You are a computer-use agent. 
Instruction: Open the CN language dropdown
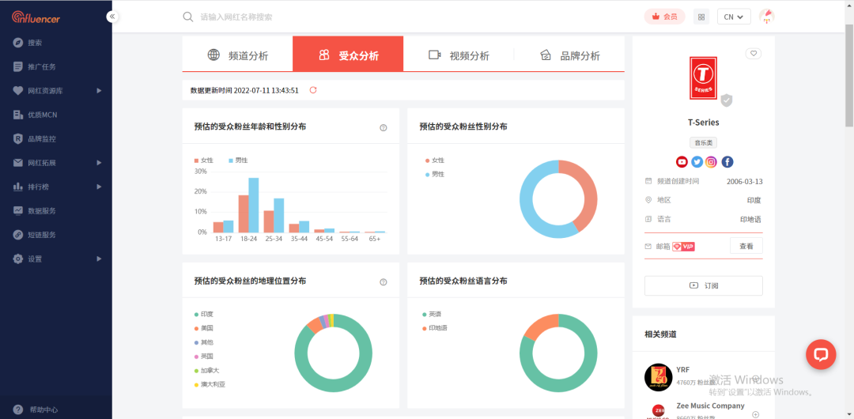(734, 17)
